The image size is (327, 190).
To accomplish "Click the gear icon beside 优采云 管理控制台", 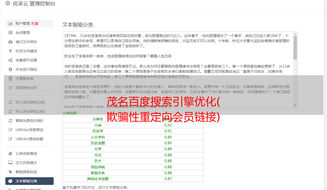I will (x=8, y=4).
